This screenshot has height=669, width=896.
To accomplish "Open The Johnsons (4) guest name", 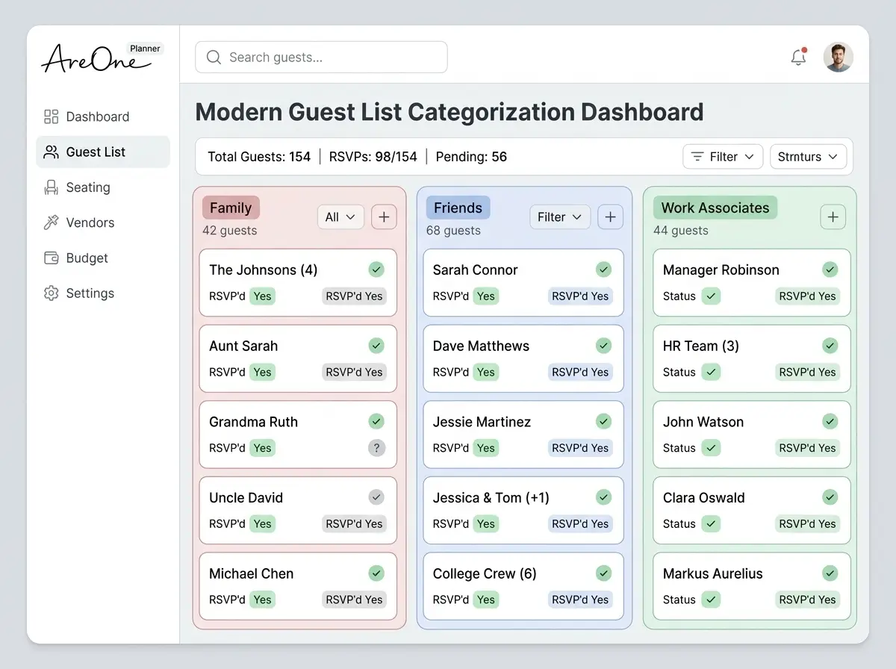I will point(264,270).
